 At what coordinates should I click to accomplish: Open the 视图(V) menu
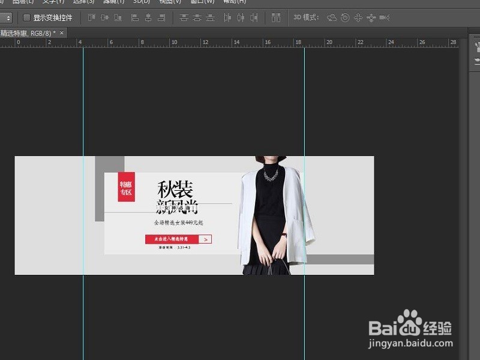(x=170, y=2)
